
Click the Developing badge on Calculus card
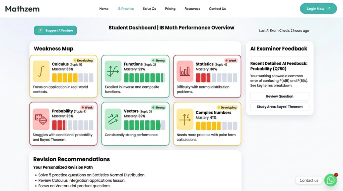83,60
